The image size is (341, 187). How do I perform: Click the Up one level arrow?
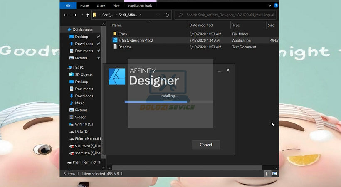pos(87,15)
